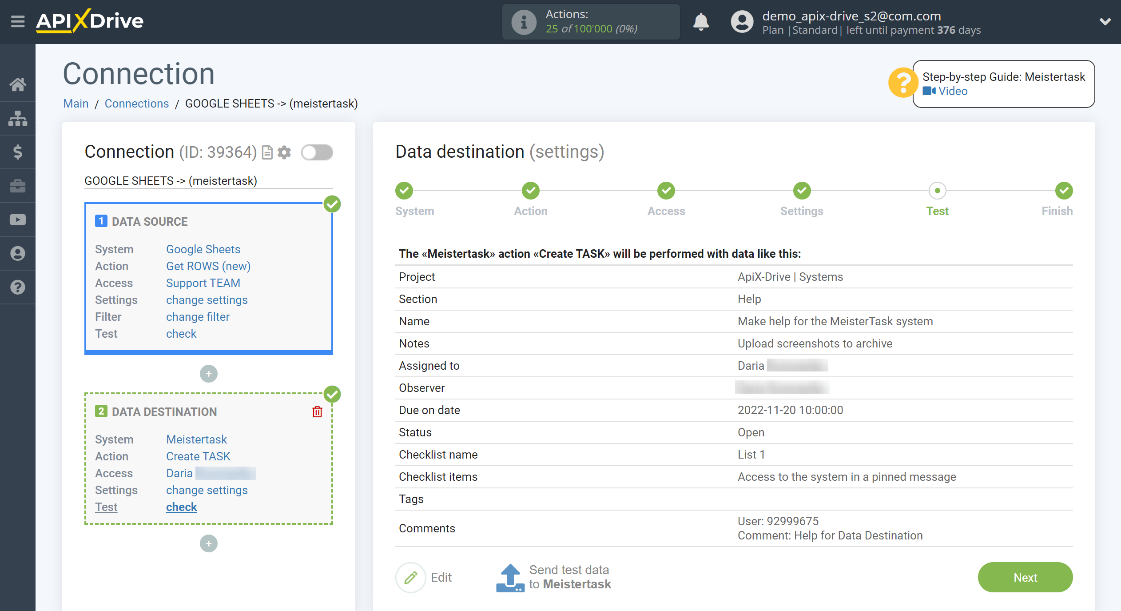
Task: Open connection settings gear icon
Action: pos(284,152)
